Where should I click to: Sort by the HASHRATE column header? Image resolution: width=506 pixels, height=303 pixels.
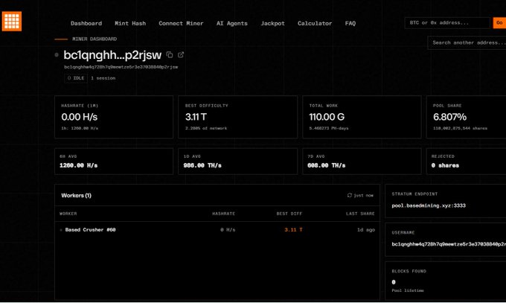224,214
